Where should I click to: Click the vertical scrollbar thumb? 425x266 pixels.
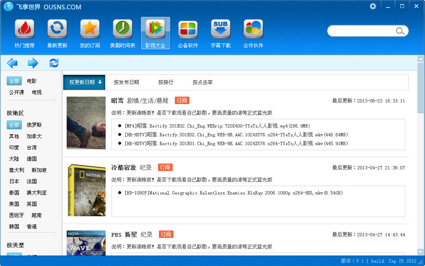coord(421,88)
